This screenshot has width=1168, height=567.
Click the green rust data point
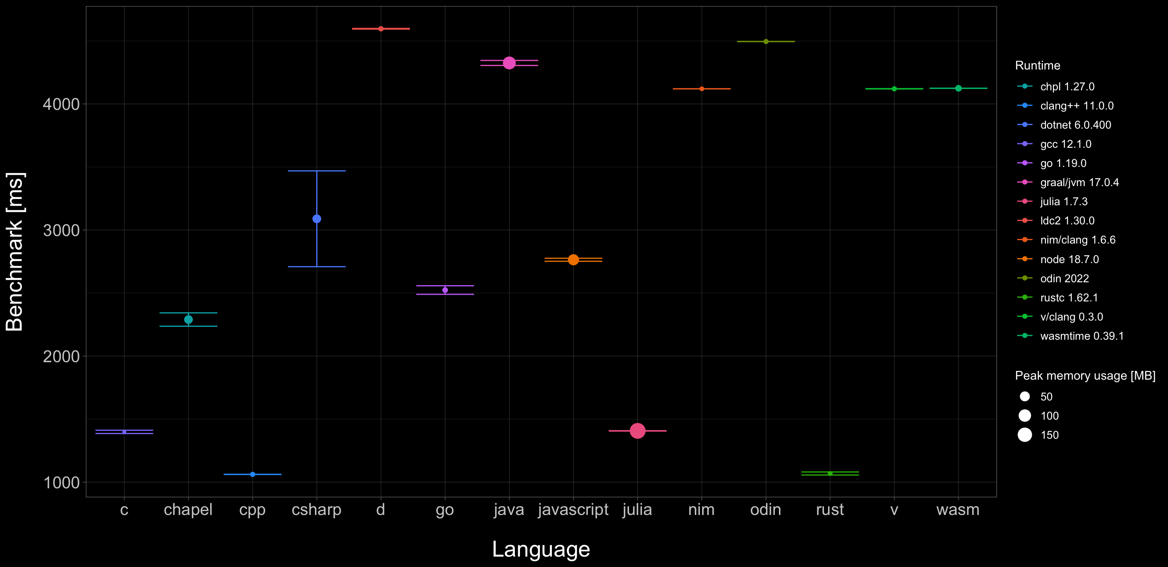[830, 473]
